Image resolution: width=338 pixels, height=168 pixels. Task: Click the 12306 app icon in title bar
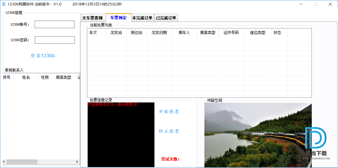pos(4,4)
